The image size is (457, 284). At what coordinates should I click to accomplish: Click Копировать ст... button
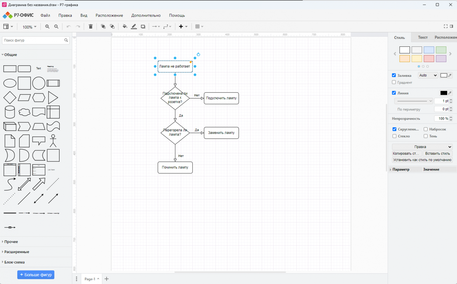click(407, 153)
